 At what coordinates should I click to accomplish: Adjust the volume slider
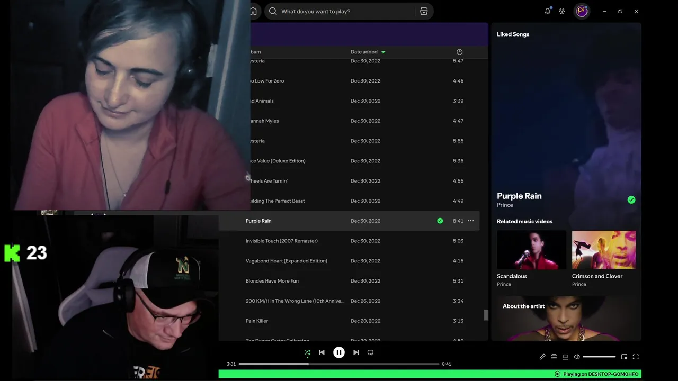(599, 357)
